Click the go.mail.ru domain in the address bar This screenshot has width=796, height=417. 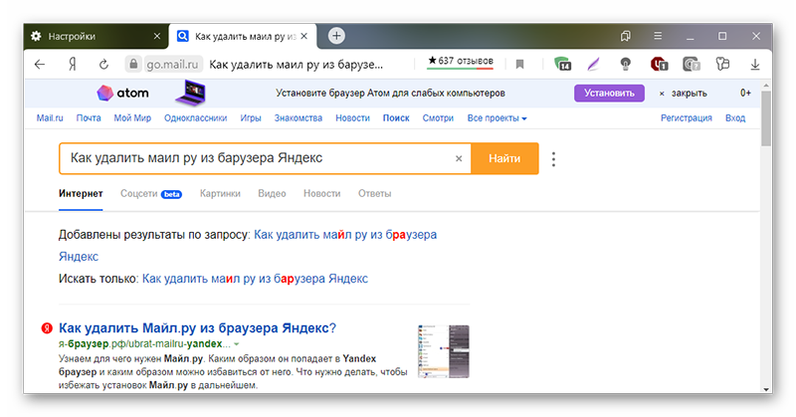coord(172,65)
